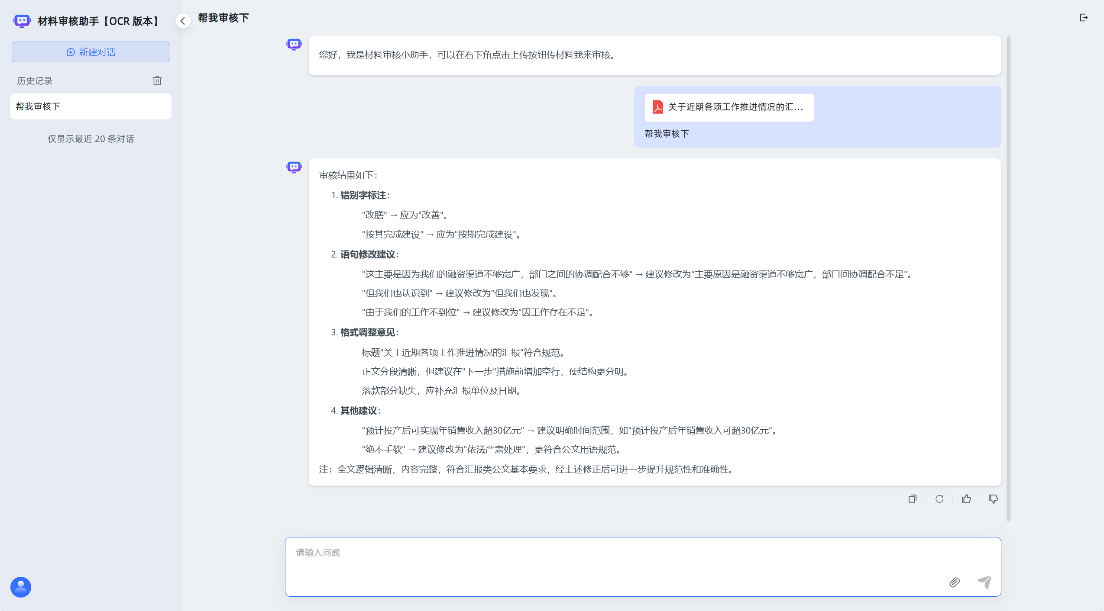Click the chat vertical scrollbar
Image resolution: width=1104 pixels, height=611 pixels.
pos(1008,279)
